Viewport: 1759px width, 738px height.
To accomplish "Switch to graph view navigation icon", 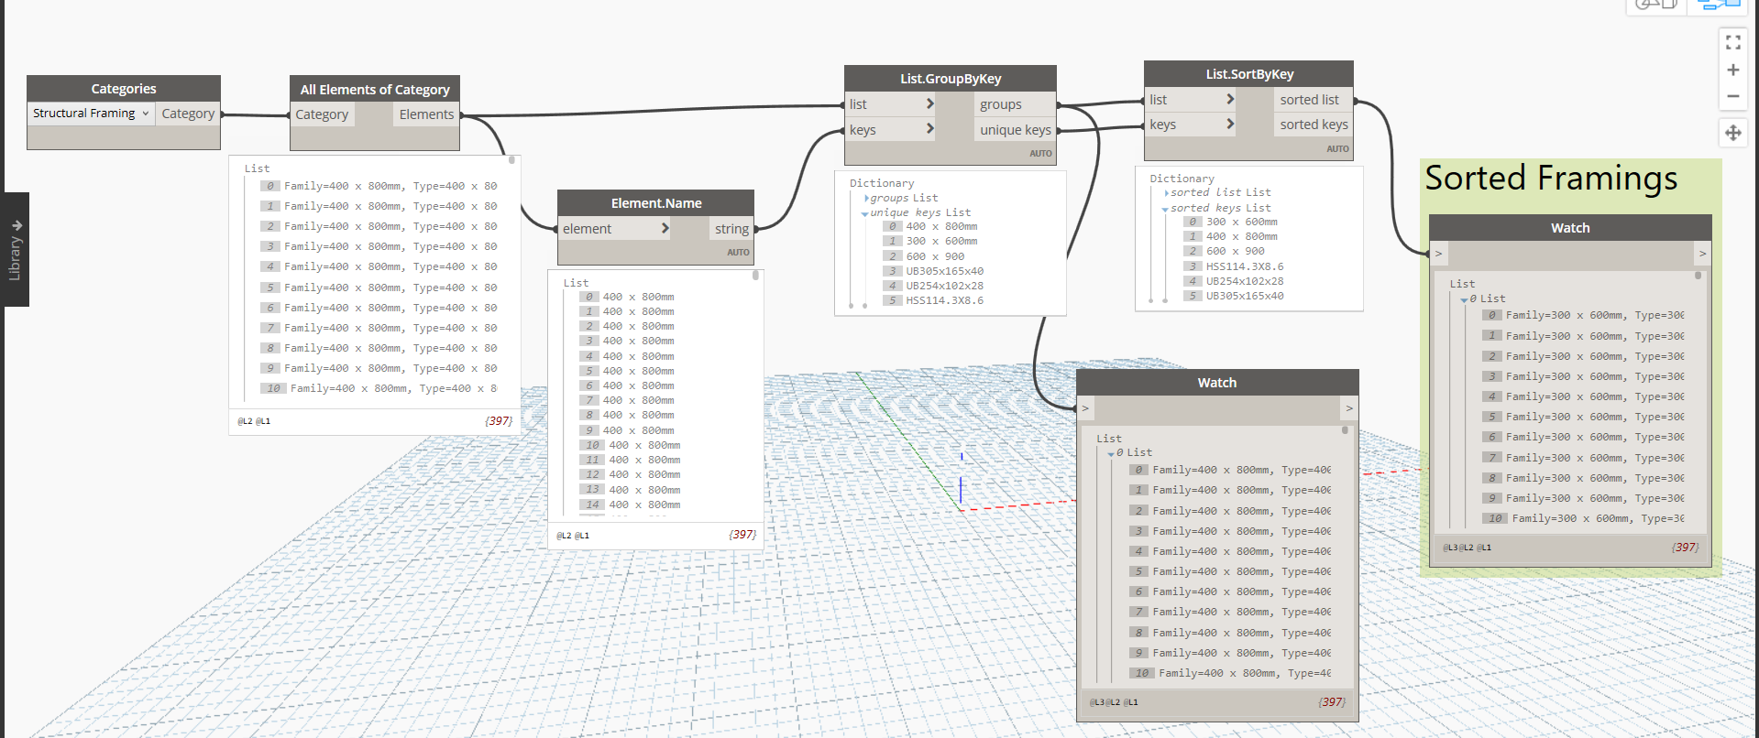I will pyautogui.click(x=1717, y=5).
